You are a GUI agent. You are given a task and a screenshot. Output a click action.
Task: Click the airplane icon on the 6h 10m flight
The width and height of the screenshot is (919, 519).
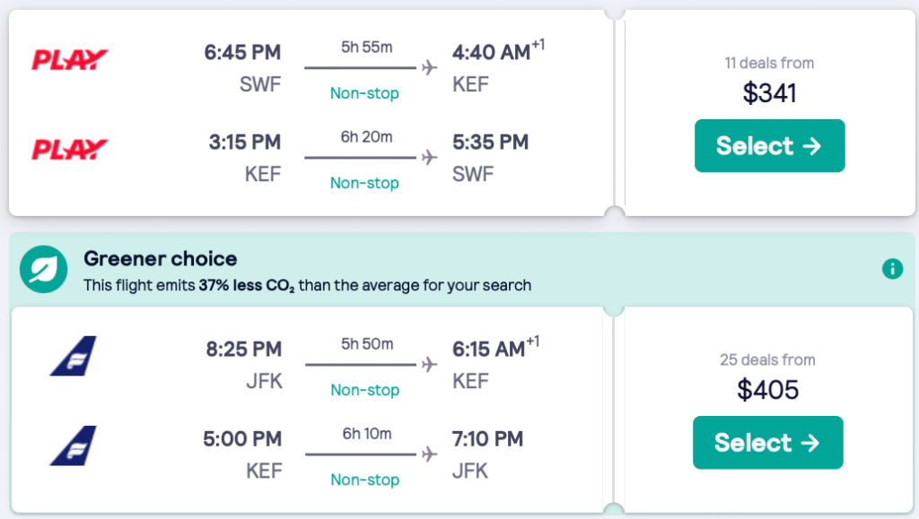pos(429,454)
